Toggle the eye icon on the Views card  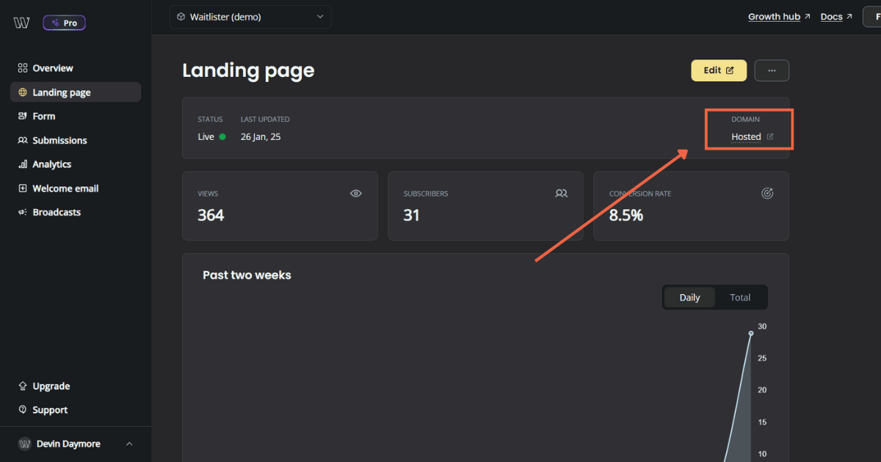pyautogui.click(x=355, y=193)
